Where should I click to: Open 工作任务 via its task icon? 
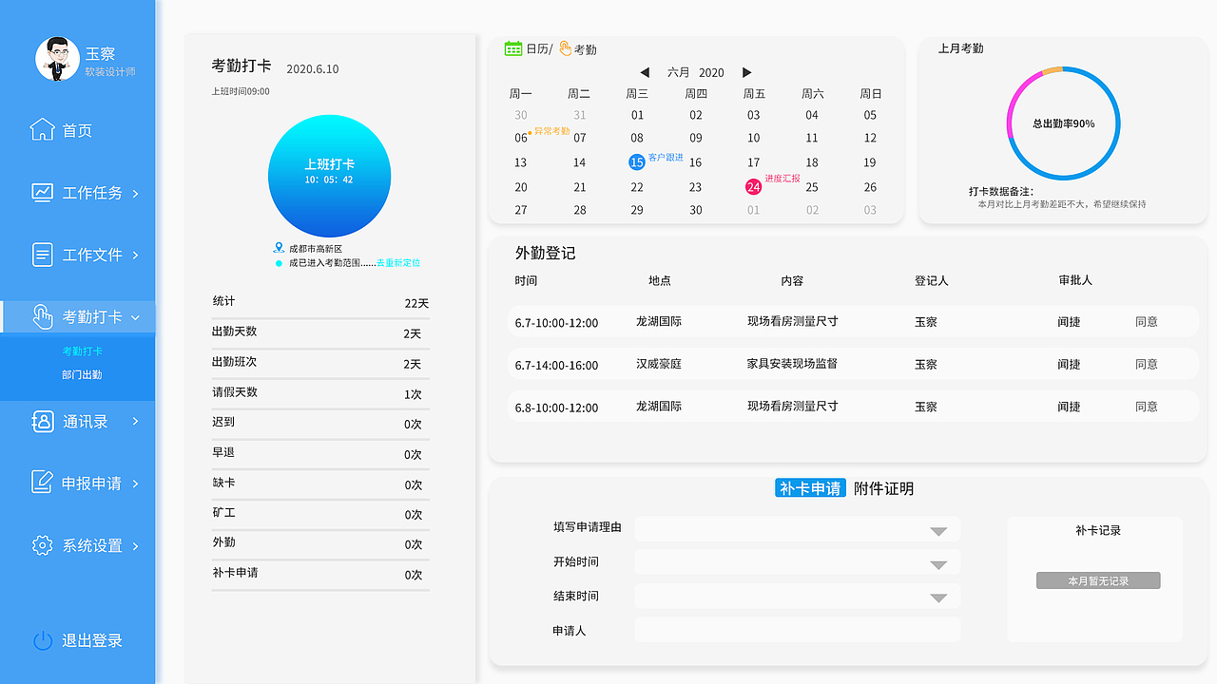pyautogui.click(x=42, y=192)
